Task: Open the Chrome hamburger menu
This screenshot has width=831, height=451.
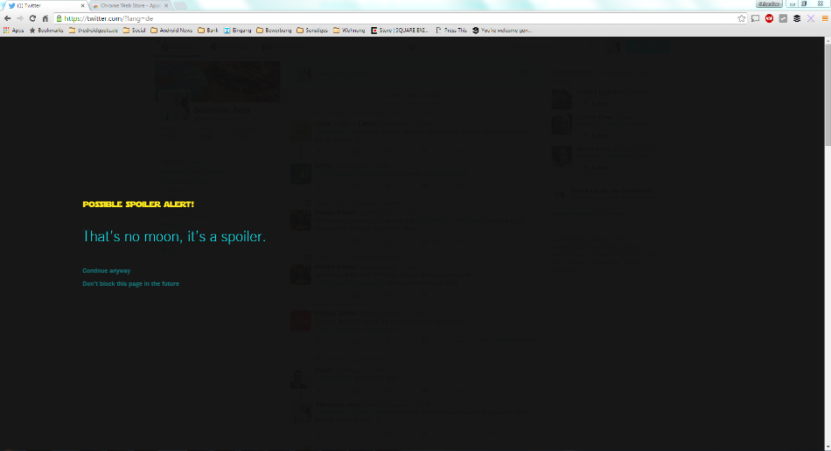Action: 825,18
